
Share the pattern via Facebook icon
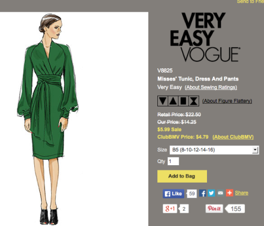(203, 193)
